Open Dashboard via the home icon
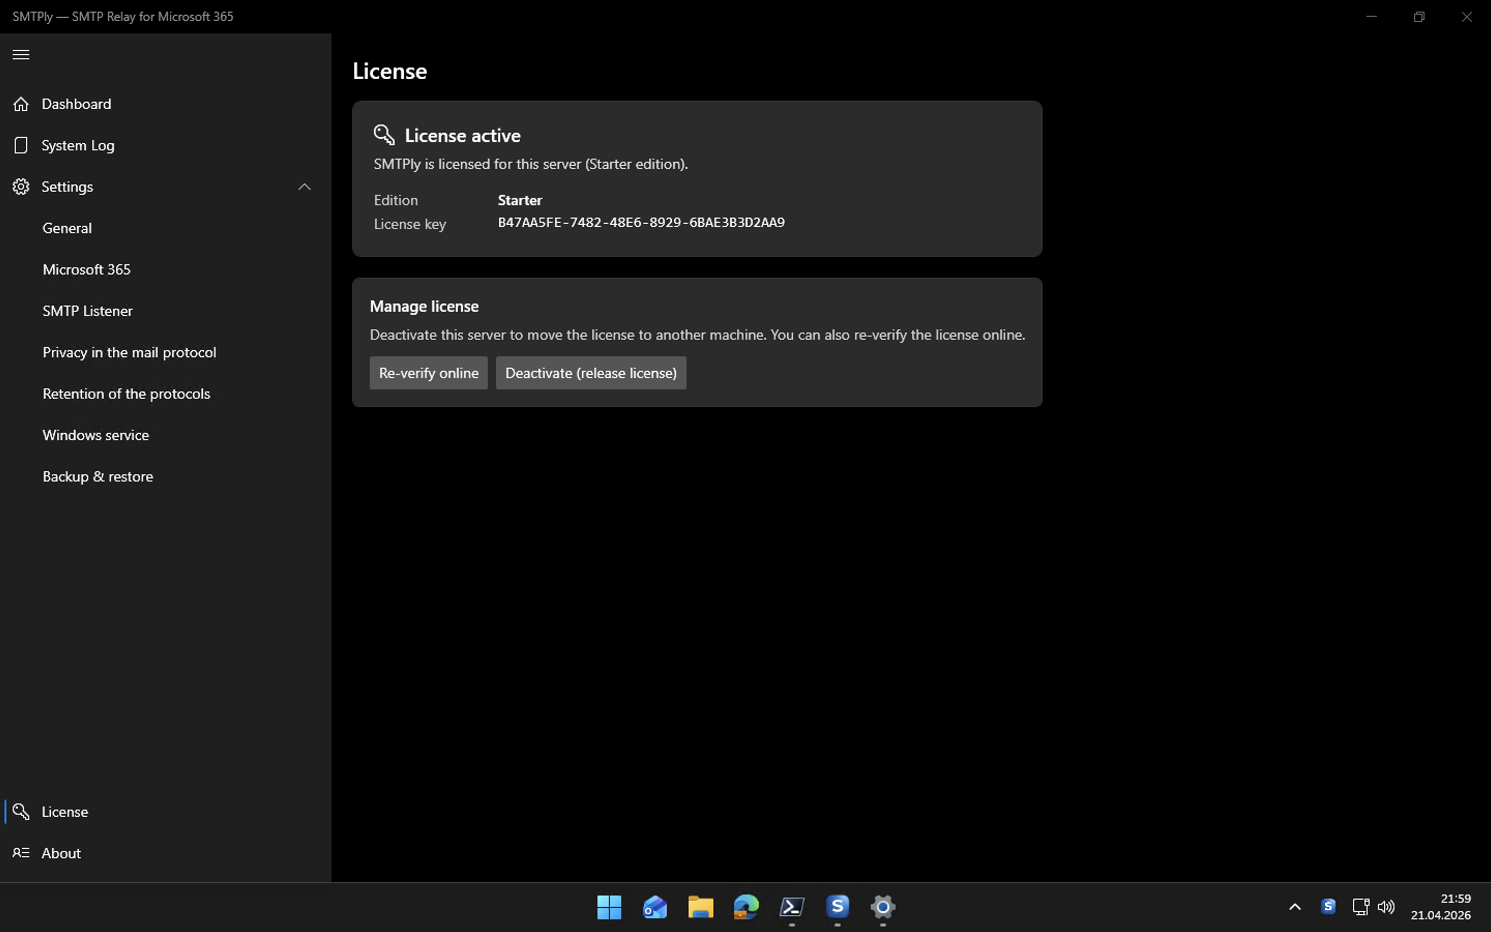Screen dimensions: 1491x932 pos(21,104)
